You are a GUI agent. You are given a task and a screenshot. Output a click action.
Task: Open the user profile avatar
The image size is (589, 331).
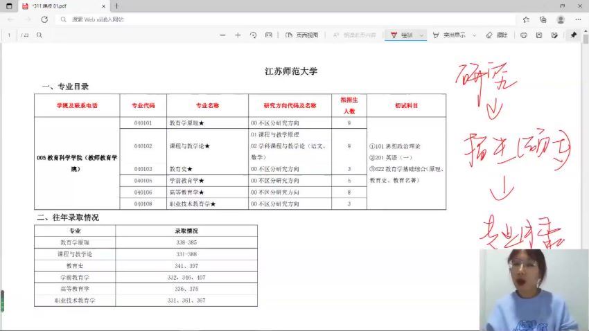tap(561, 19)
